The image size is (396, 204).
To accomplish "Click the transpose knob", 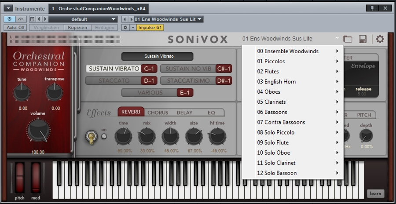I will (x=54, y=92).
